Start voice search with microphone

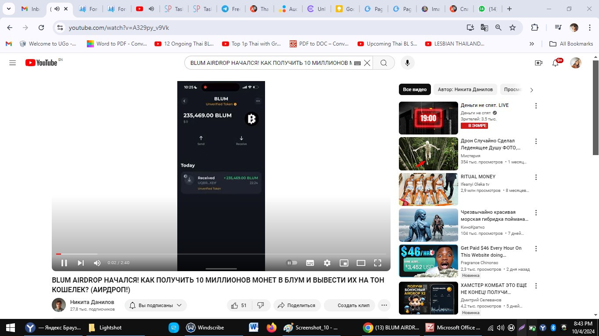tap(407, 63)
